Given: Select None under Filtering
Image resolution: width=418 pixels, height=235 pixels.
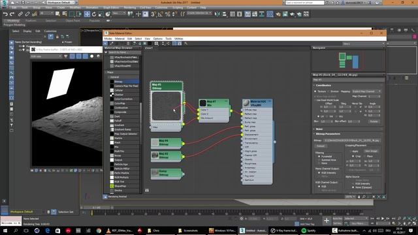Looking at the screenshot, I should click(x=319, y=163).
